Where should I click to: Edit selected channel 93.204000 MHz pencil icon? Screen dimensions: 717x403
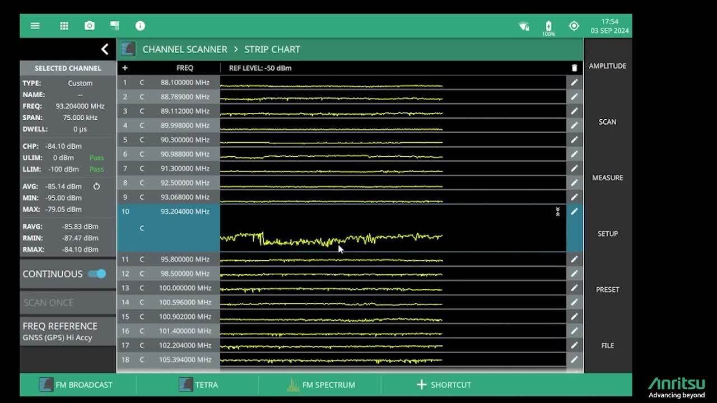[x=574, y=212]
